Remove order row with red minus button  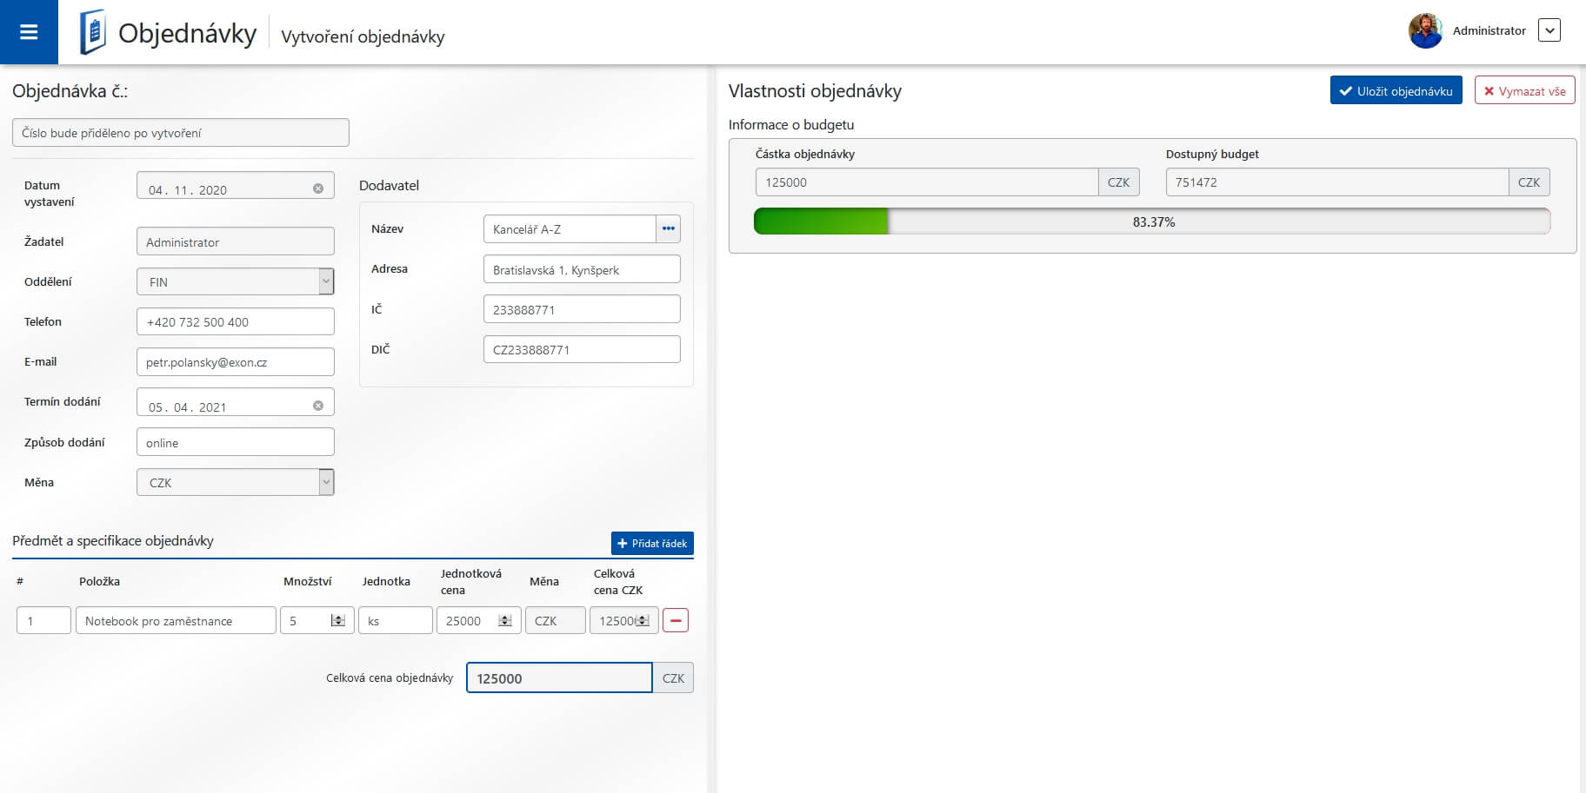[x=676, y=620]
